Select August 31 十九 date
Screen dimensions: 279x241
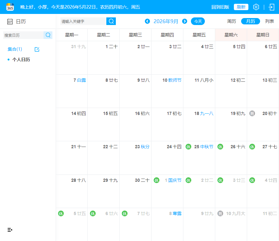[79, 47]
